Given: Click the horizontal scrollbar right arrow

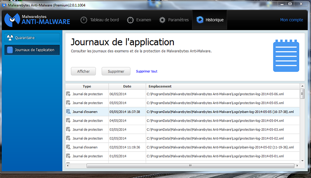Looking at the screenshot, I should tap(297, 166).
